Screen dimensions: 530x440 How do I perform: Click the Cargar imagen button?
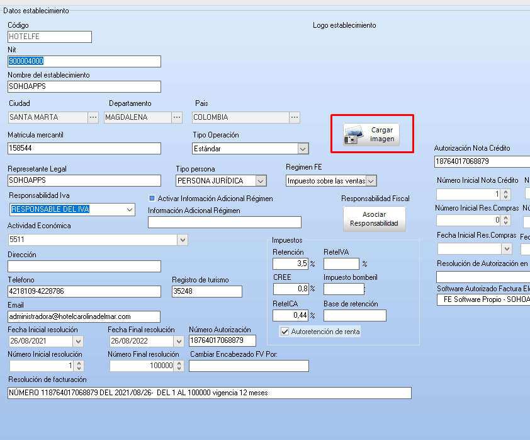[x=371, y=134]
